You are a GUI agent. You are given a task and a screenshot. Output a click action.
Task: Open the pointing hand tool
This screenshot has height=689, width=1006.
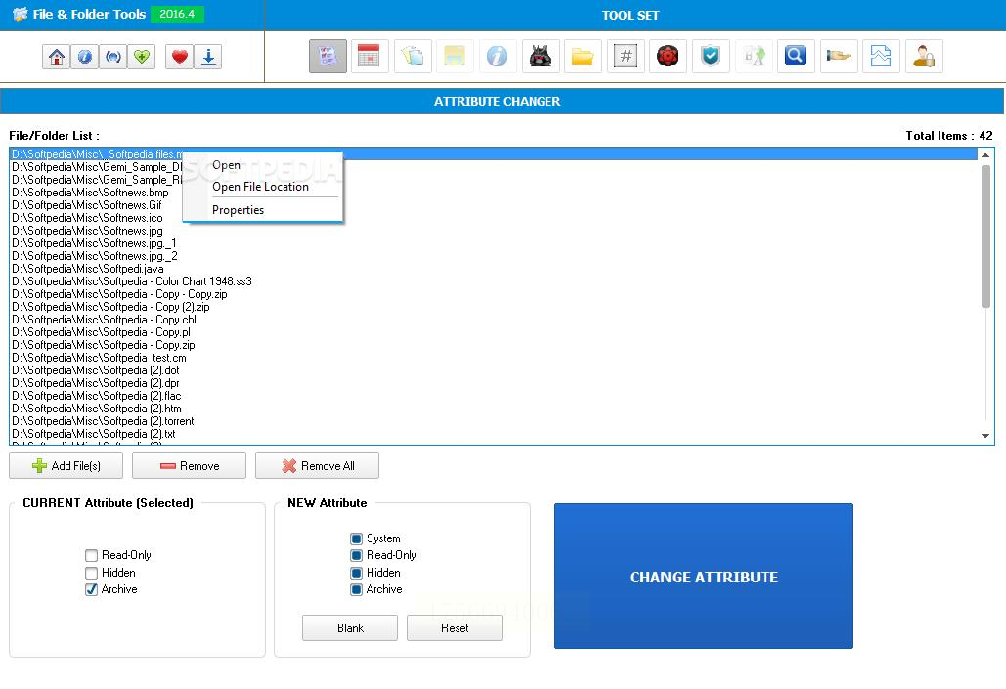coord(839,56)
